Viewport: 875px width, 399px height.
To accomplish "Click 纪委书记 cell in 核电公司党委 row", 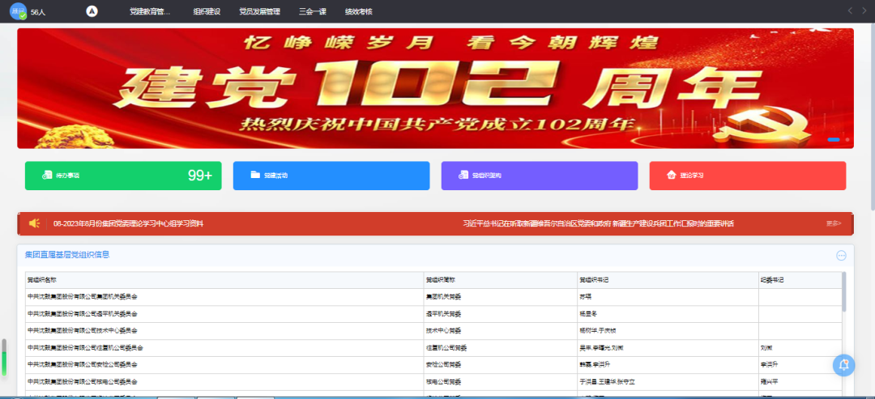I will click(x=800, y=382).
